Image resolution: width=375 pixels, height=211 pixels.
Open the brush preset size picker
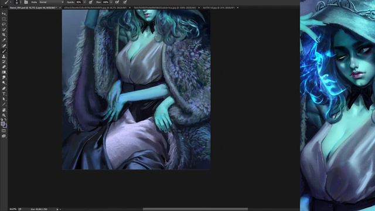click(17, 2)
